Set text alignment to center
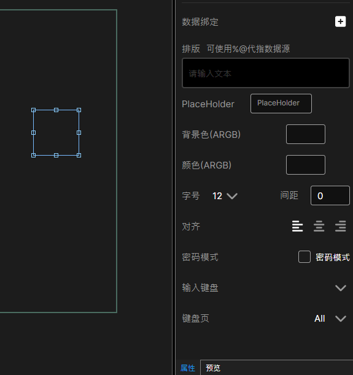Screen dimensions: 353x375 click(x=319, y=226)
